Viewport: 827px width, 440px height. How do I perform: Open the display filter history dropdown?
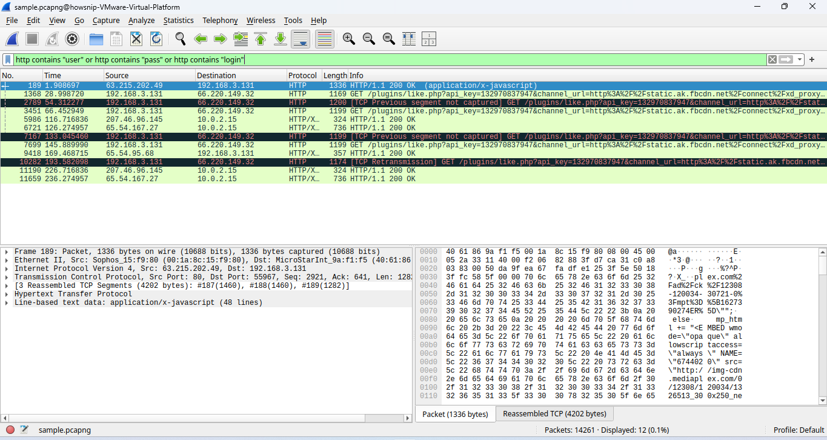tap(800, 59)
